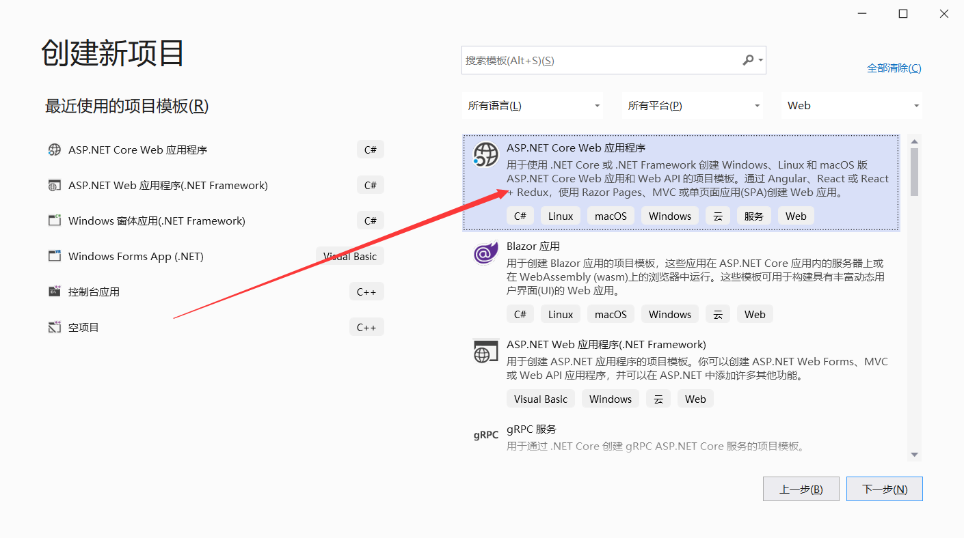Image resolution: width=964 pixels, height=538 pixels.
Task: Click the 服务 tag on ASP.NET Core template
Action: point(754,216)
